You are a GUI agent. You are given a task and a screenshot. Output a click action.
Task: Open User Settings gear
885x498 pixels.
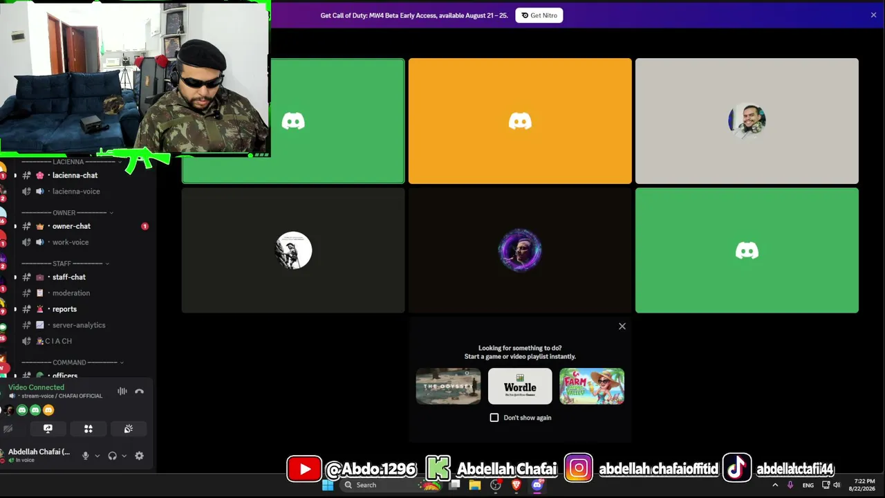140,456
